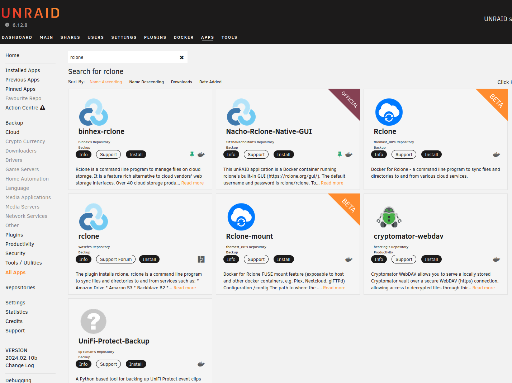512x383 pixels.
Task: Pin the Nacho-Rclone-Native-GUI app
Action: point(340,154)
